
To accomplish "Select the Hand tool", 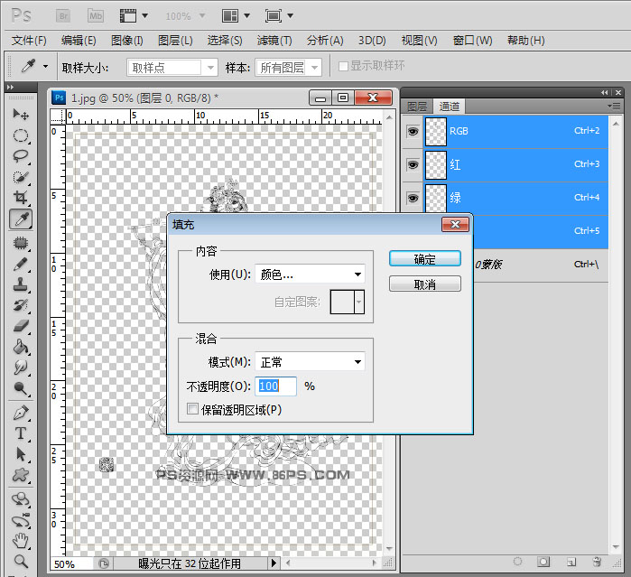I will click(21, 541).
